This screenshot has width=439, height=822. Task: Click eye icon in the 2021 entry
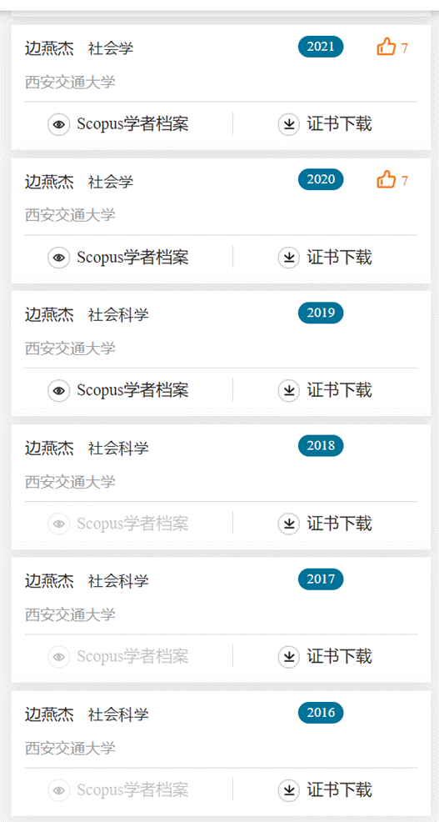58,124
